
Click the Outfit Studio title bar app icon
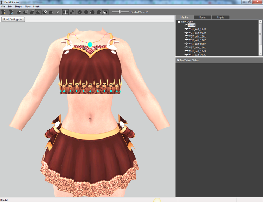2,2
